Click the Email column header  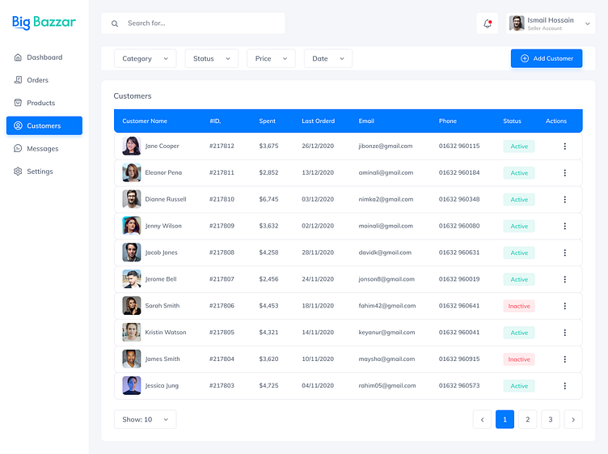coord(366,121)
